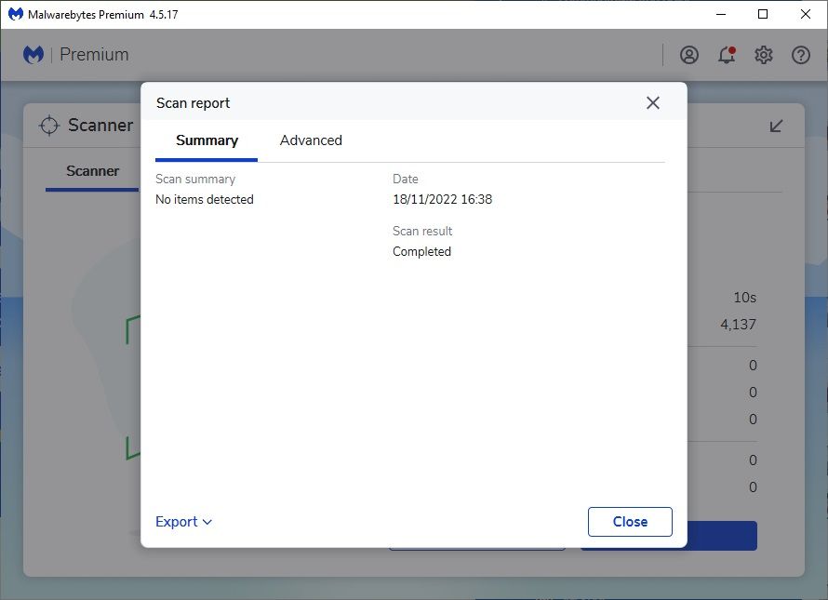Switch to the Advanced tab
The width and height of the screenshot is (828, 600).
(x=311, y=140)
